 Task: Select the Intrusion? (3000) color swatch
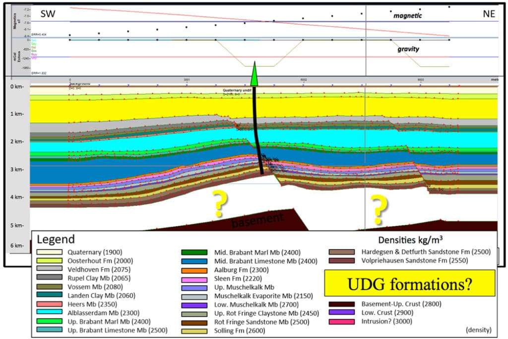pos(341,320)
